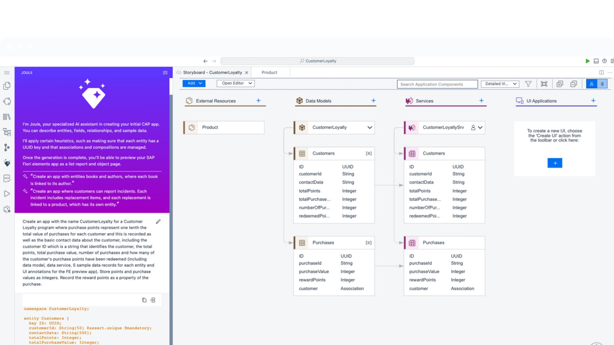
Task: Click the blue Create UI plus button
Action: click(555, 163)
